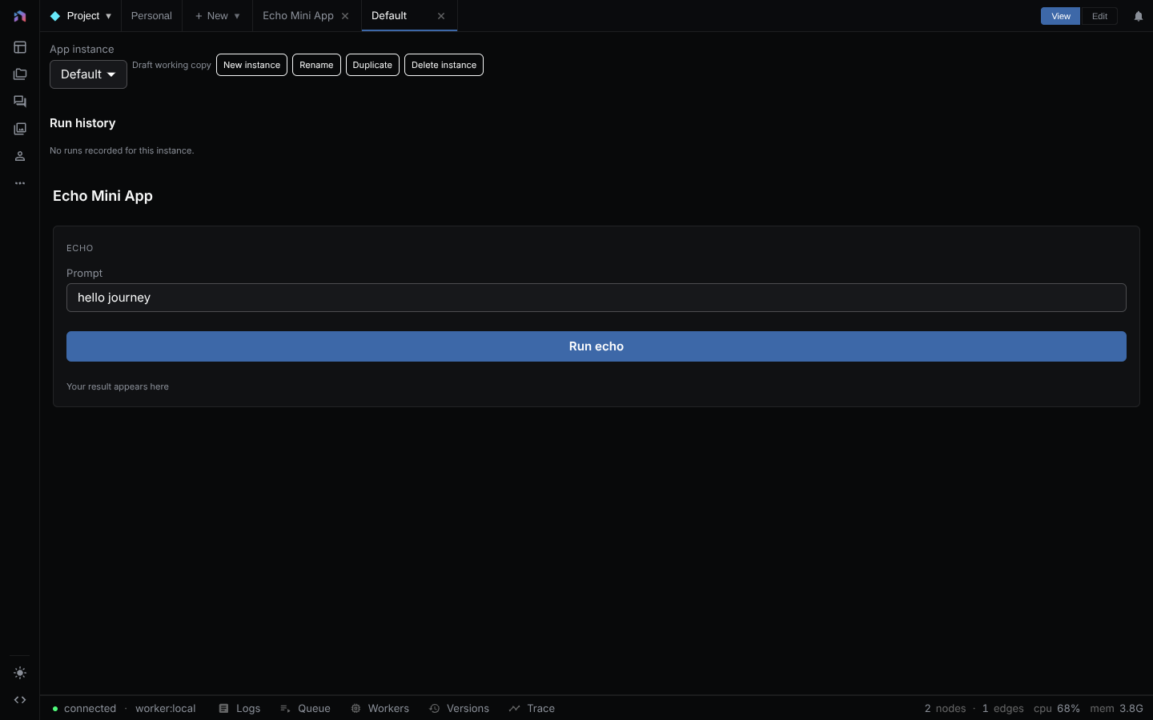The image size is (1153, 720).
Task: Switch to Edit mode
Action: click(x=1099, y=16)
